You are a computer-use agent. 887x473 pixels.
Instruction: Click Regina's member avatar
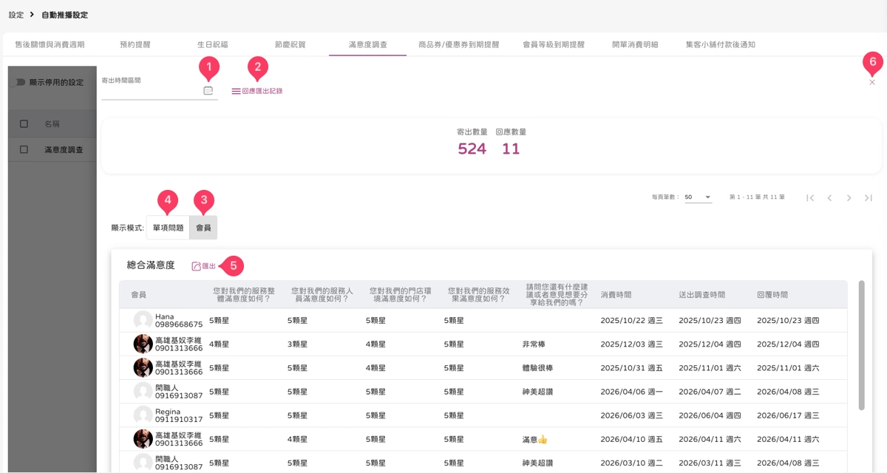pyautogui.click(x=143, y=415)
